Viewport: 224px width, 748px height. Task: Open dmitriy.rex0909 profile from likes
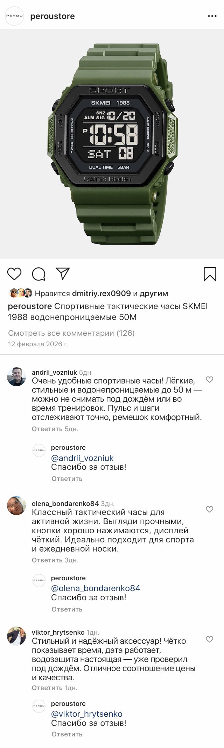(101, 293)
